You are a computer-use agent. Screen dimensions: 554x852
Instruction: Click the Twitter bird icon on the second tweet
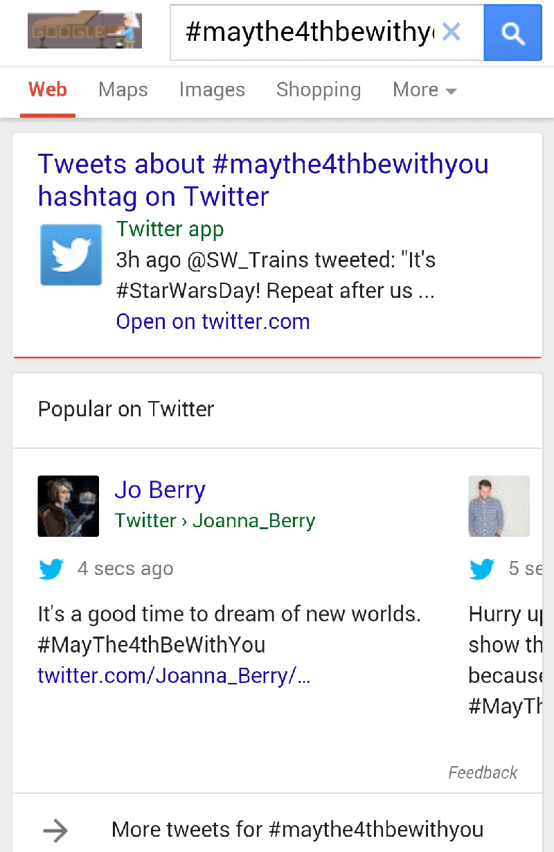pyautogui.click(x=482, y=569)
